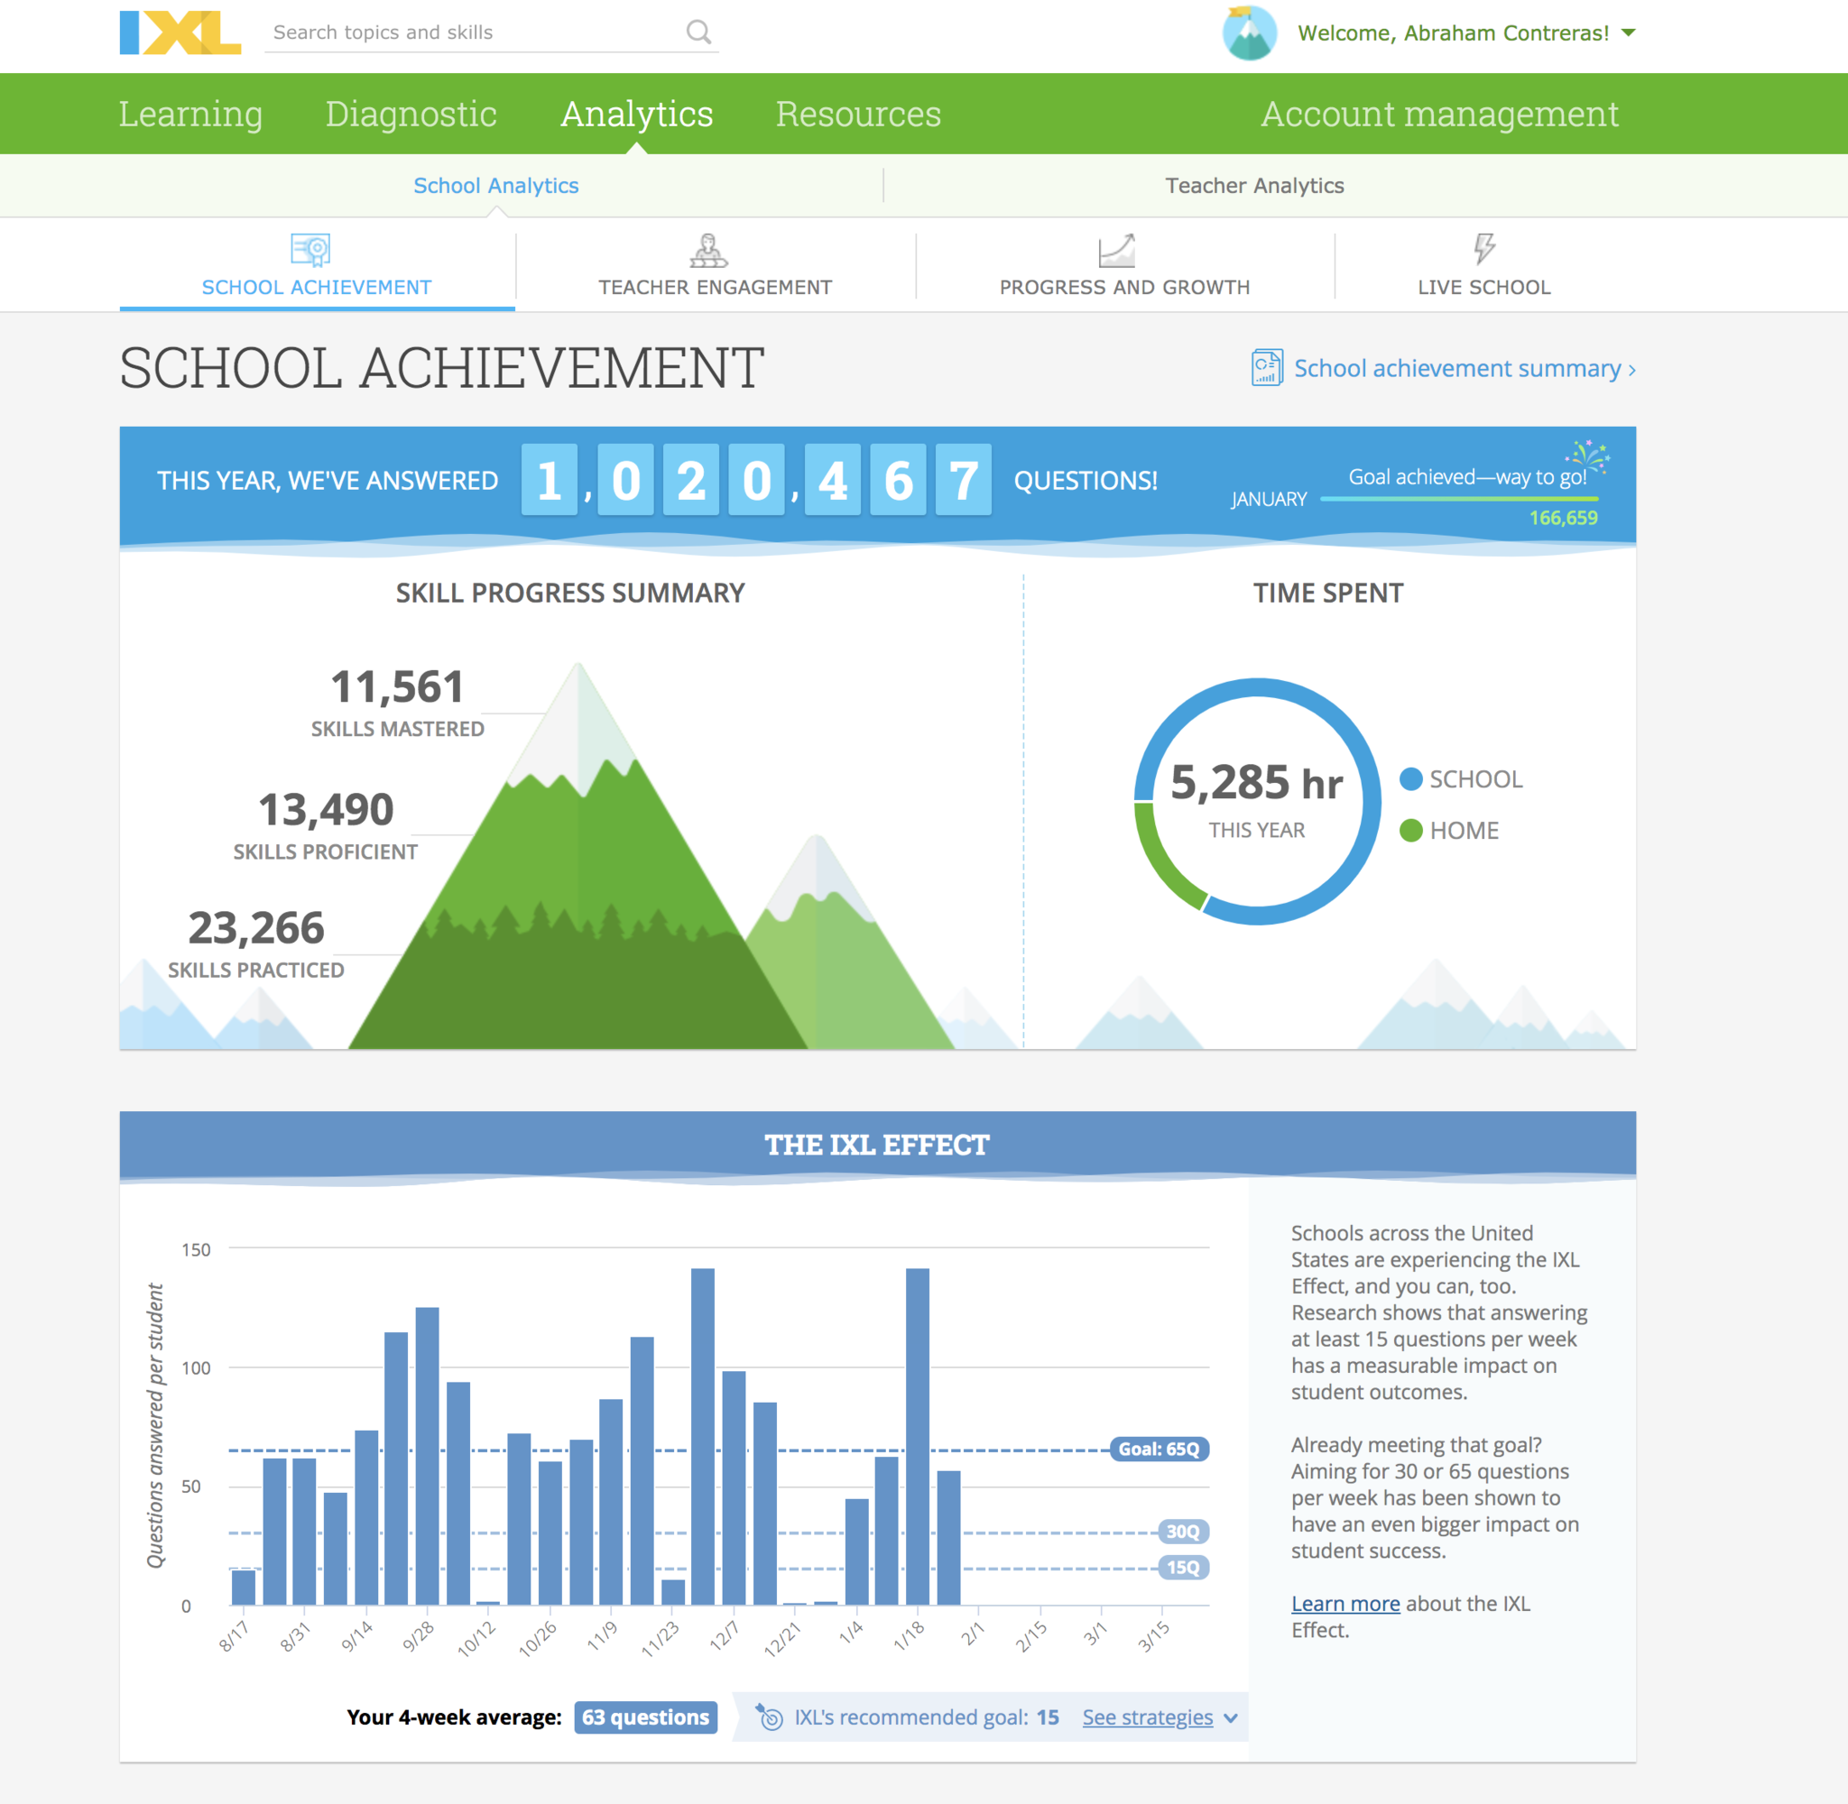This screenshot has height=1804, width=1848.
Task: Follow the Learn more link
Action: pyautogui.click(x=1344, y=1603)
